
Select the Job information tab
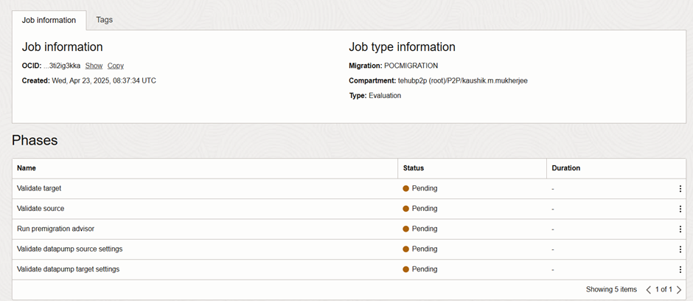pyautogui.click(x=49, y=20)
